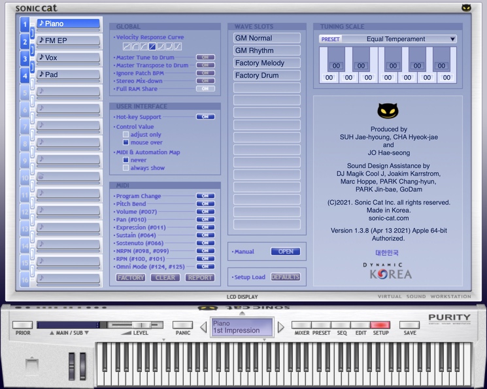
Task: Open the SEQ page
Action: (341, 325)
